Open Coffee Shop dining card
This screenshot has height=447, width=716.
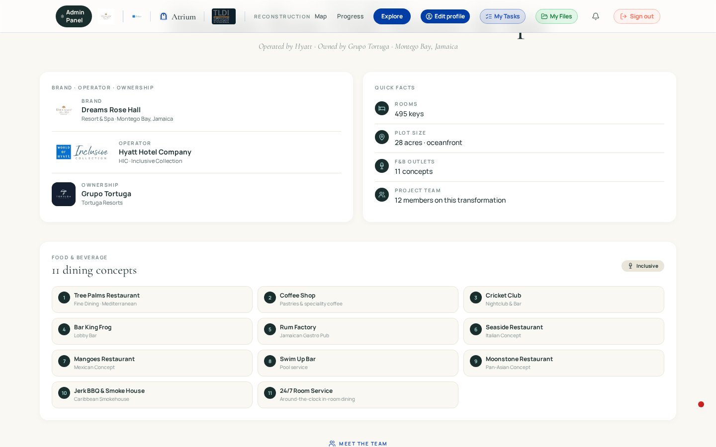point(358,299)
